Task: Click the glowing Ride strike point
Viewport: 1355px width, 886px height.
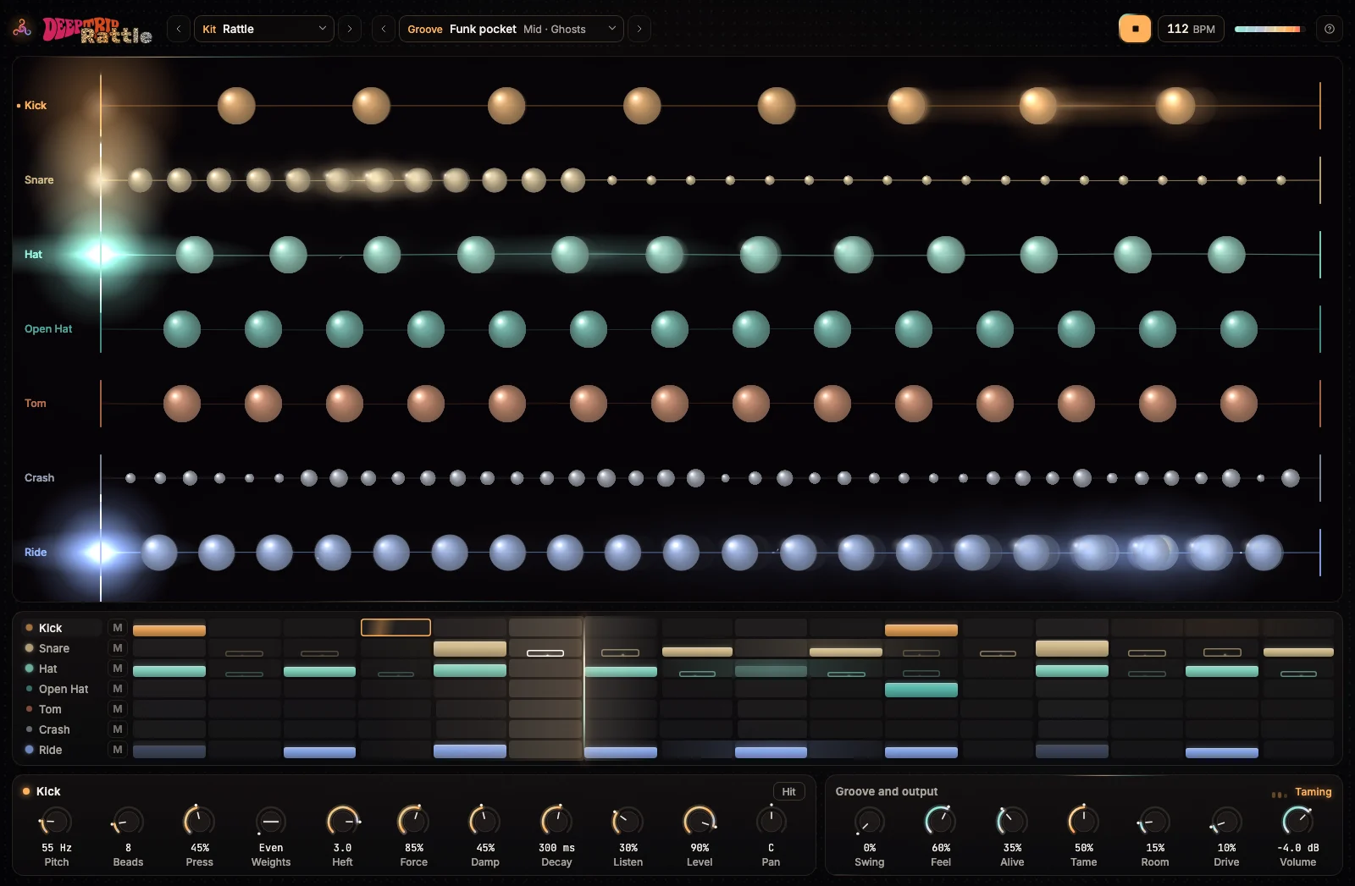Action: tap(101, 553)
